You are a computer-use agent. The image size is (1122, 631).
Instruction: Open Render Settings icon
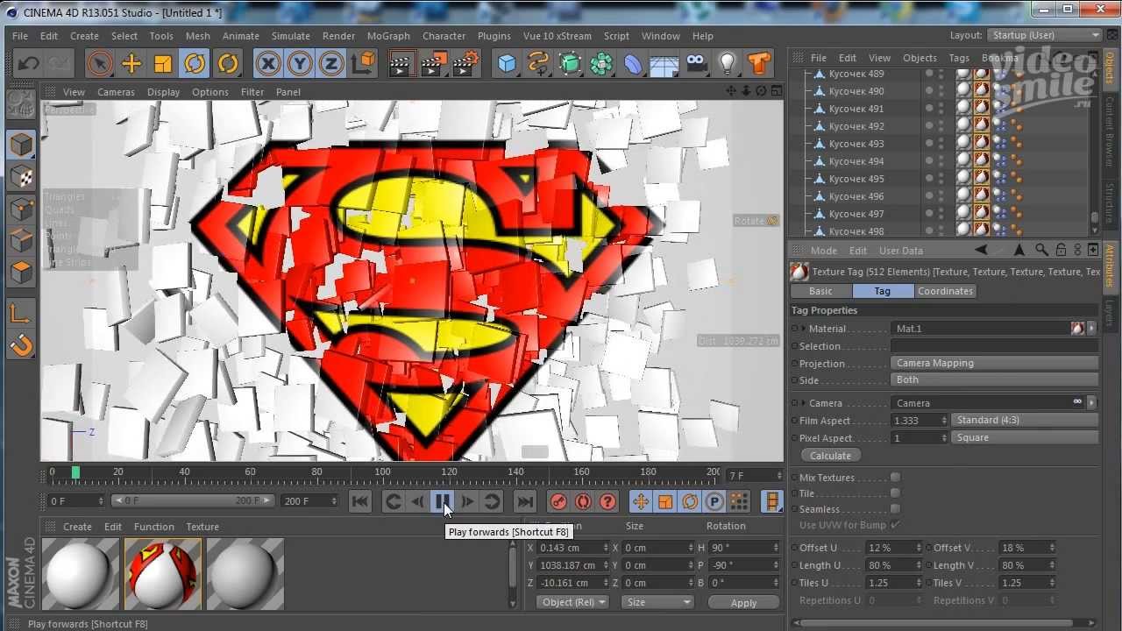coord(466,63)
